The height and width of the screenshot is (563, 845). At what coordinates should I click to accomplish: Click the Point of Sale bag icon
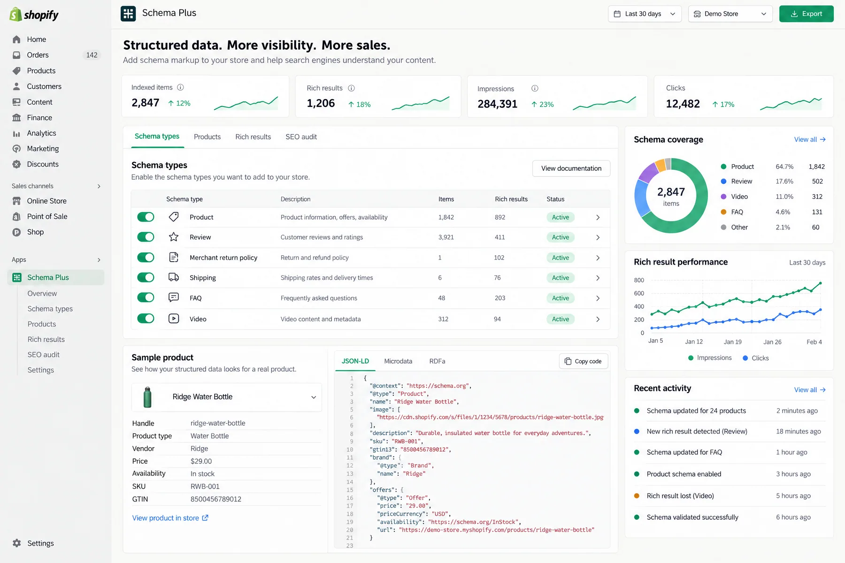[16, 216]
